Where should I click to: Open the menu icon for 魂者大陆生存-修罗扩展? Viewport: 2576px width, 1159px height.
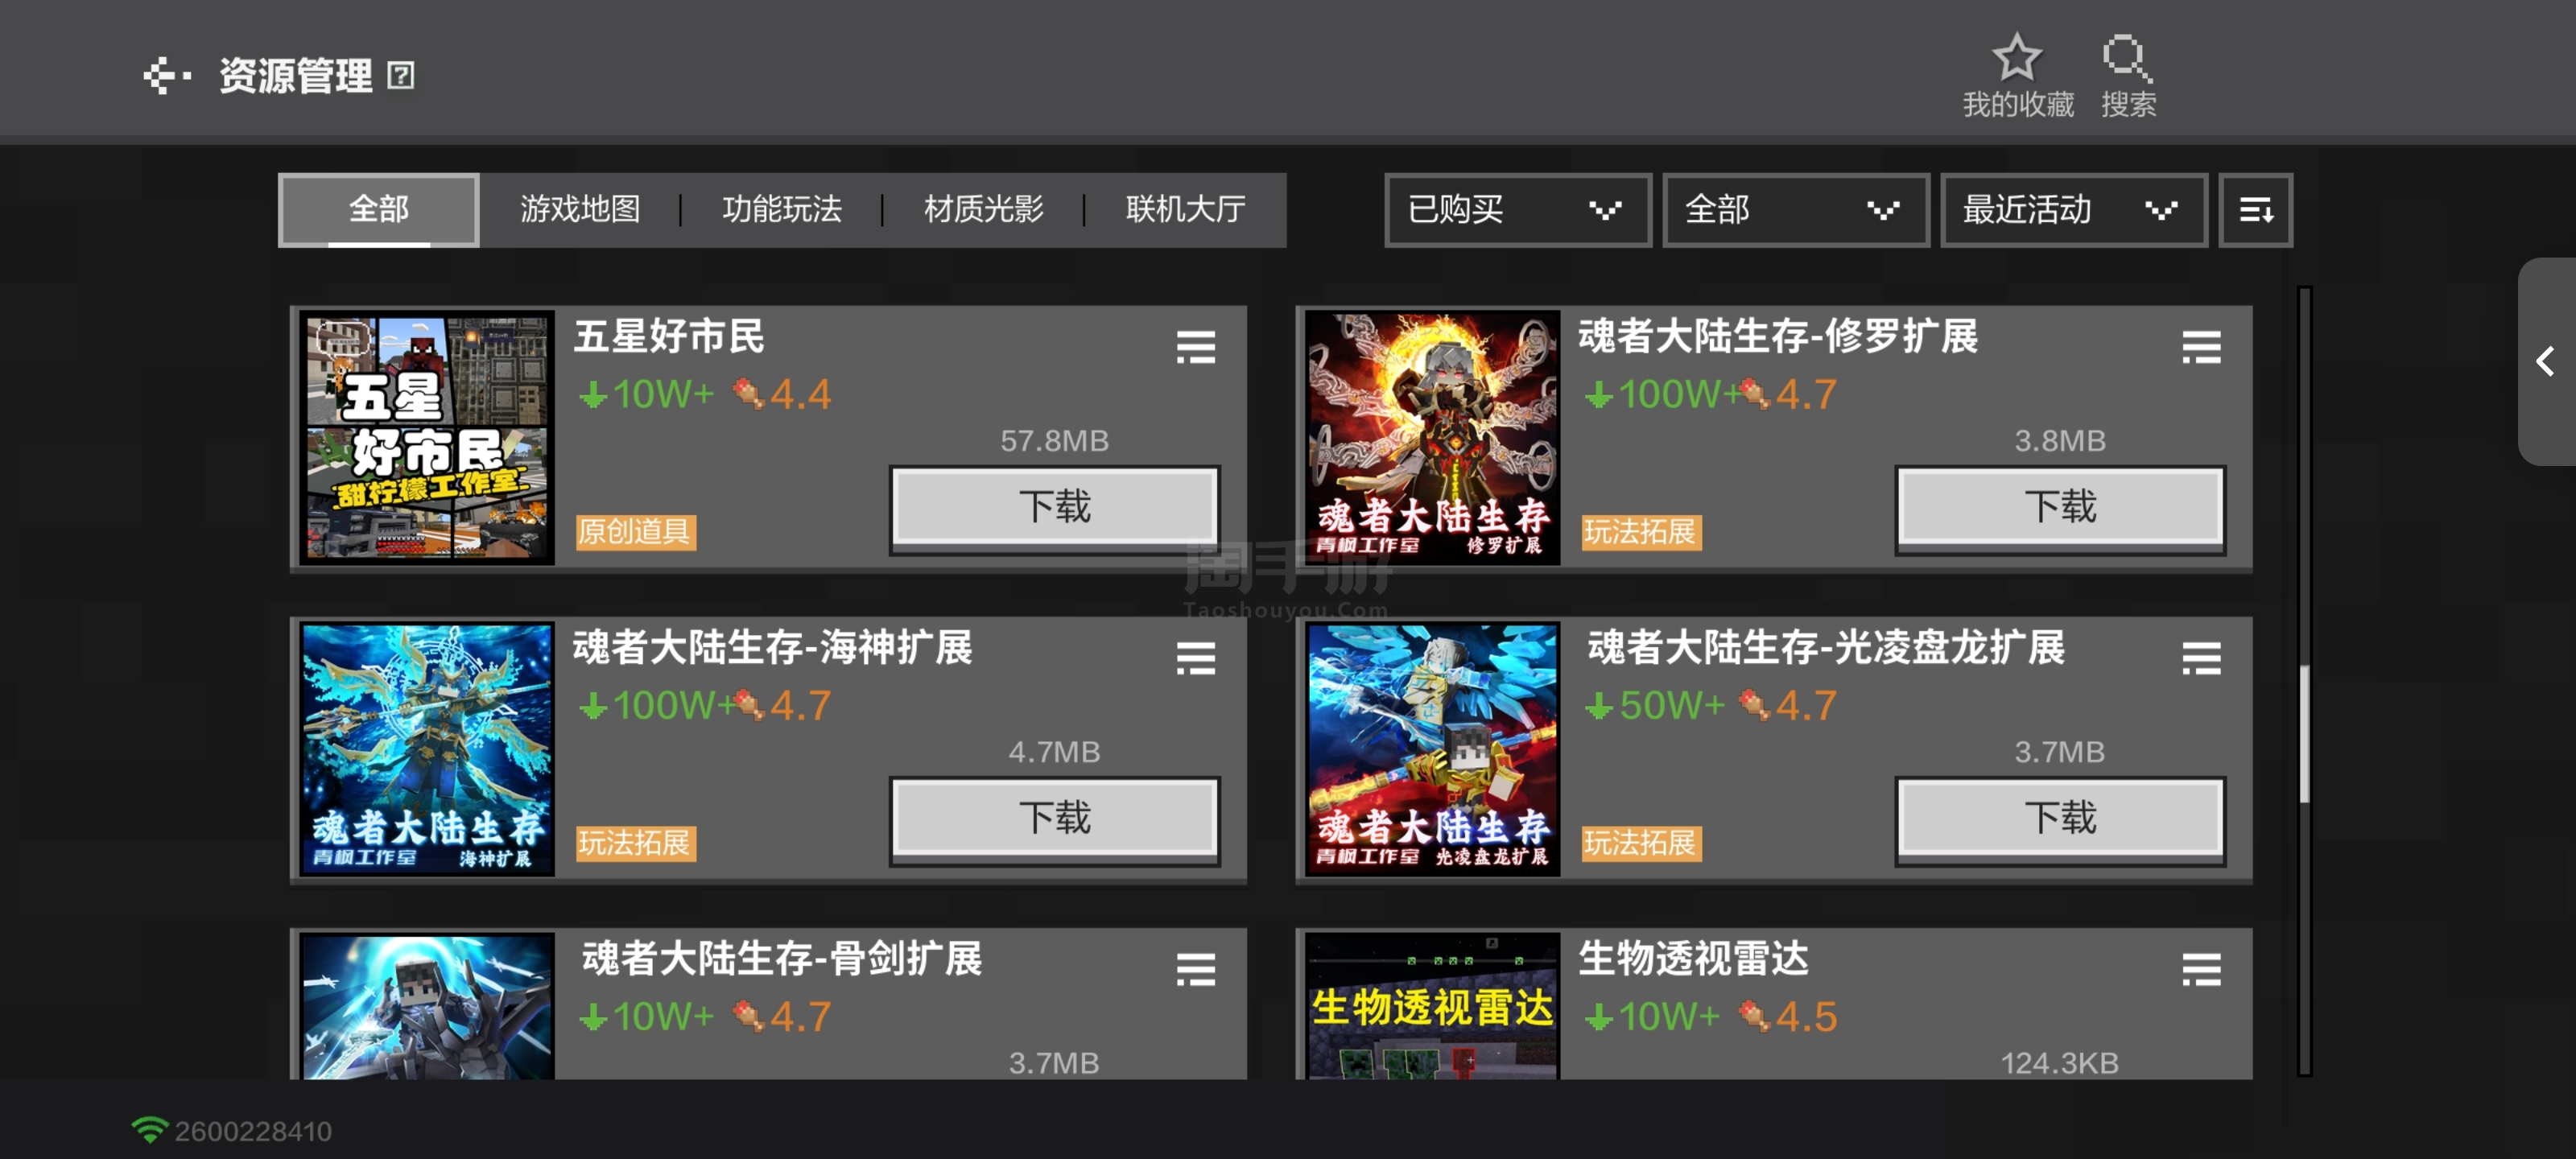click(2200, 347)
